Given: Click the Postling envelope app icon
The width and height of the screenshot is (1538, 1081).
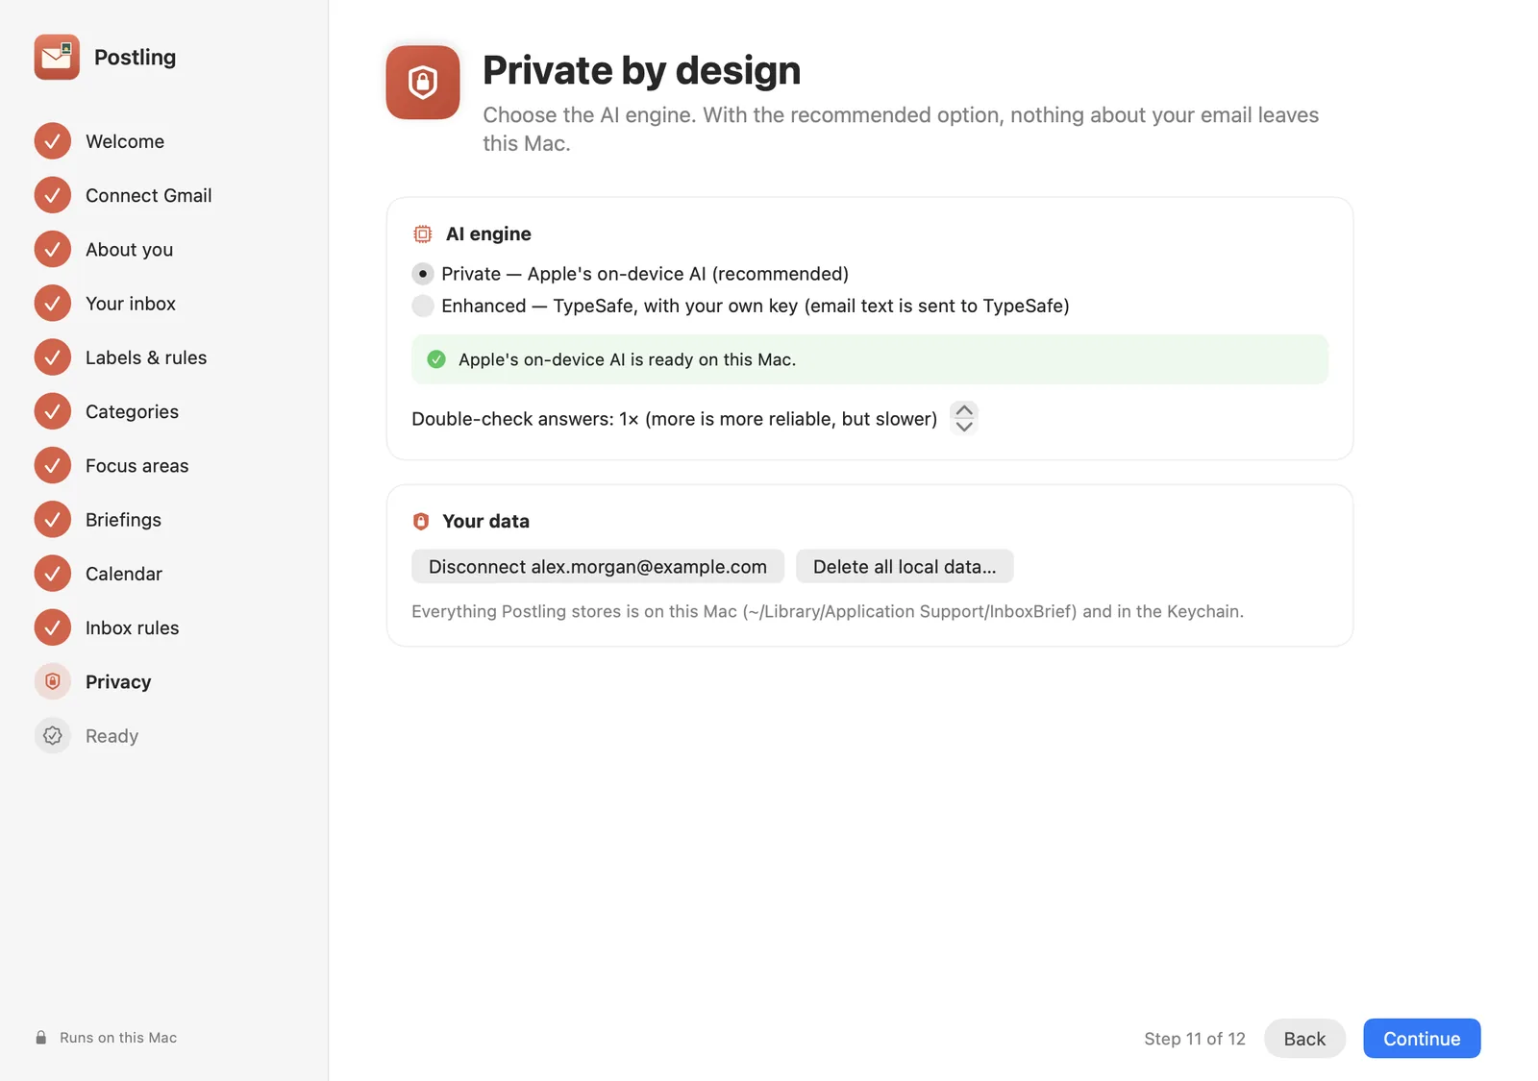Looking at the screenshot, I should pos(57,57).
